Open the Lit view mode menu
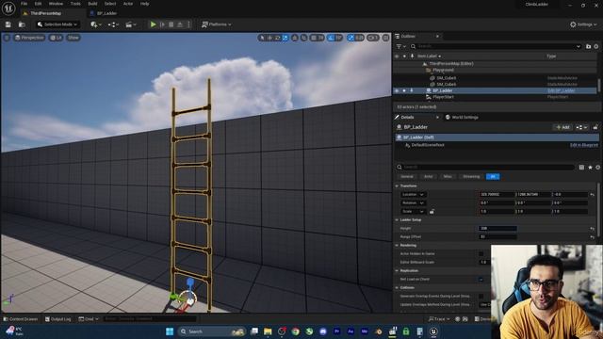Image resolution: width=603 pixels, height=339 pixels. pos(57,38)
